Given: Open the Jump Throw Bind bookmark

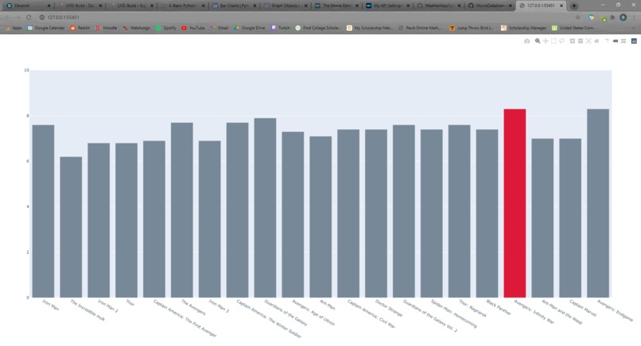Looking at the screenshot, I should pyautogui.click(x=472, y=28).
